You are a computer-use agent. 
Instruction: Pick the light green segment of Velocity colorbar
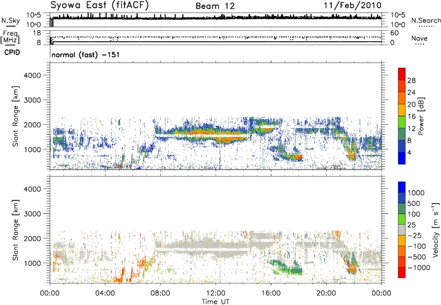pos(402,219)
